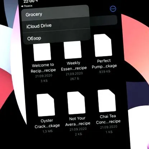This screenshot has height=149, width=149.
Task: Open the Weekly Essen...recipe file icon
Action: click(73, 50)
